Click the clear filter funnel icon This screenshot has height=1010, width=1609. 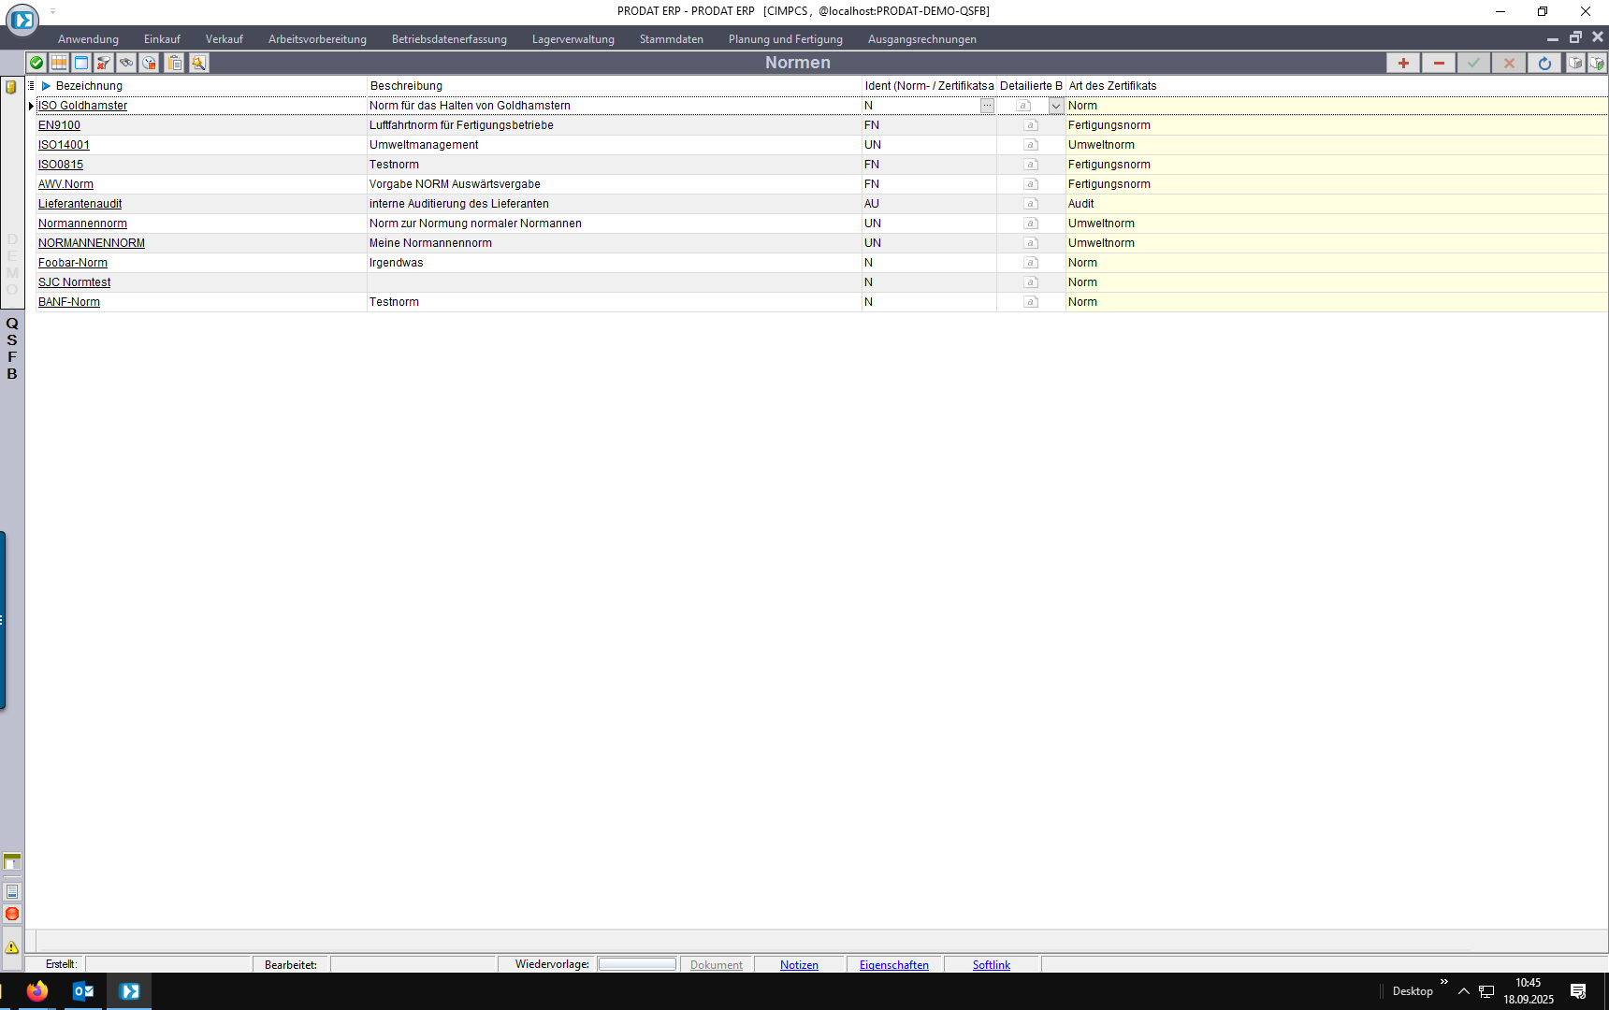coord(104,63)
